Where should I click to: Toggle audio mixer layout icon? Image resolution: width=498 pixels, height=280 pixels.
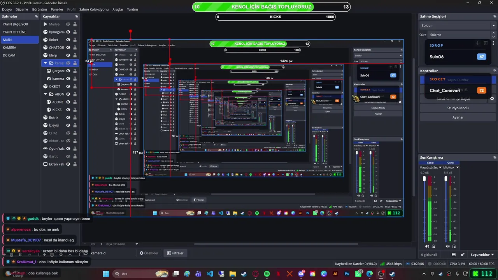(454, 255)
